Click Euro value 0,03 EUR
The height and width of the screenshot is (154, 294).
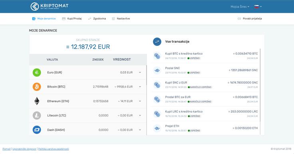point(126,72)
